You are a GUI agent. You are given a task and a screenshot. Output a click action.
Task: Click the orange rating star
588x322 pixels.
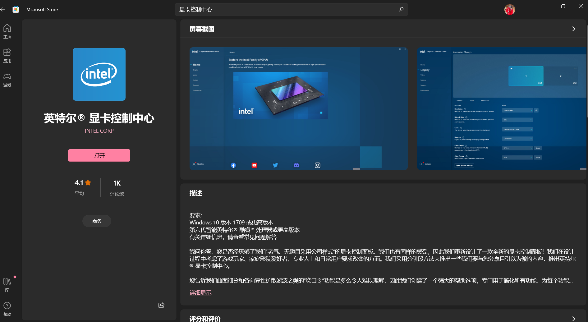(88, 182)
